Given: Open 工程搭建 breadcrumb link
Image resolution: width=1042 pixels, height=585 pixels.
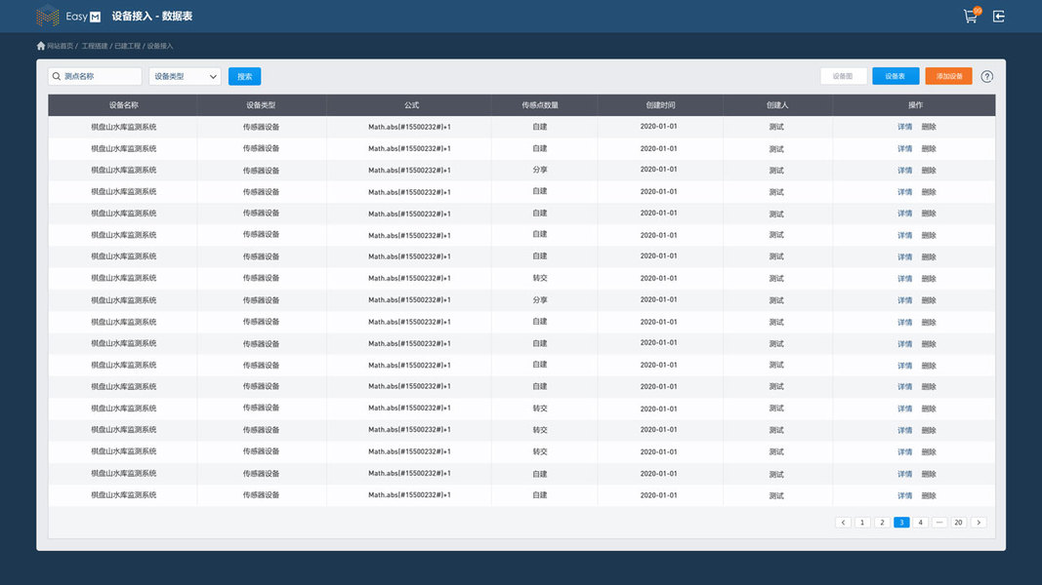Looking at the screenshot, I should [95, 46].
